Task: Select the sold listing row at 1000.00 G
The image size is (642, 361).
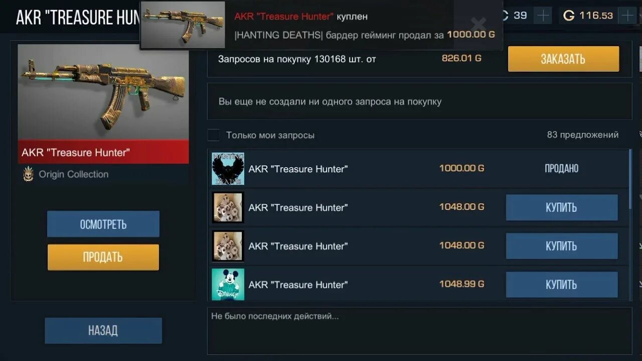Action: tap(418, 169)
